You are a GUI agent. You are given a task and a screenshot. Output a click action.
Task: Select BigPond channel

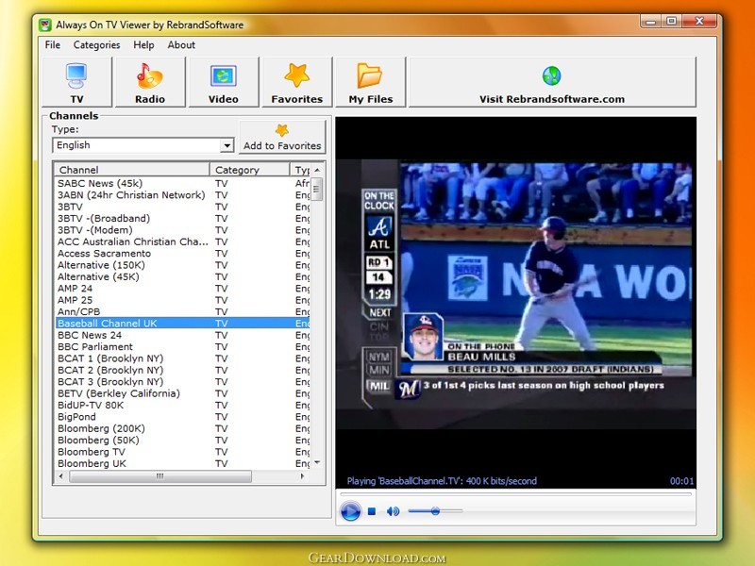tap(182, 417)
